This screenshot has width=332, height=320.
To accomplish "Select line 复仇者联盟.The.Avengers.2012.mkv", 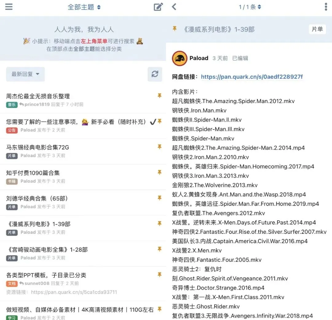I will click(219, 213).
